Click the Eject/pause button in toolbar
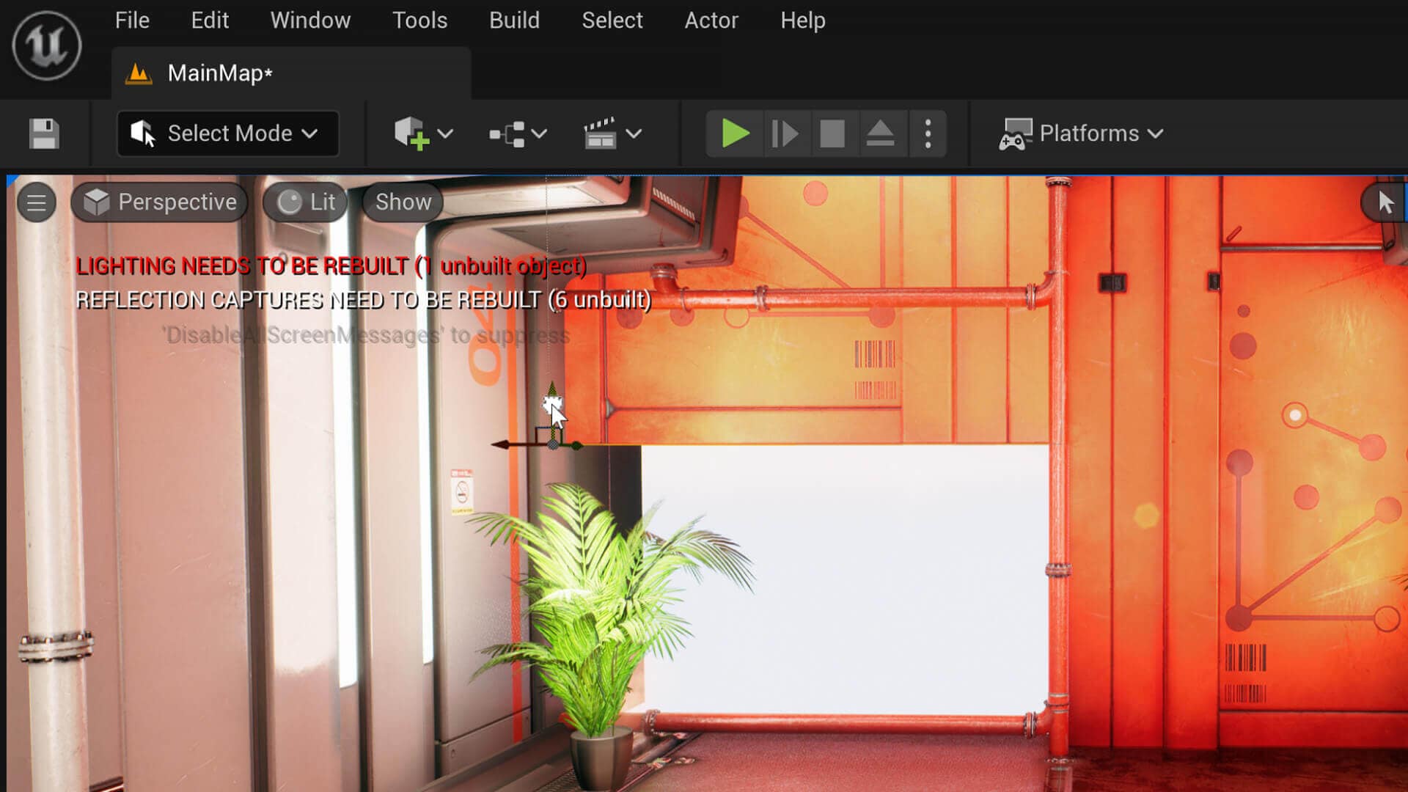 click(x=880, y=133)
